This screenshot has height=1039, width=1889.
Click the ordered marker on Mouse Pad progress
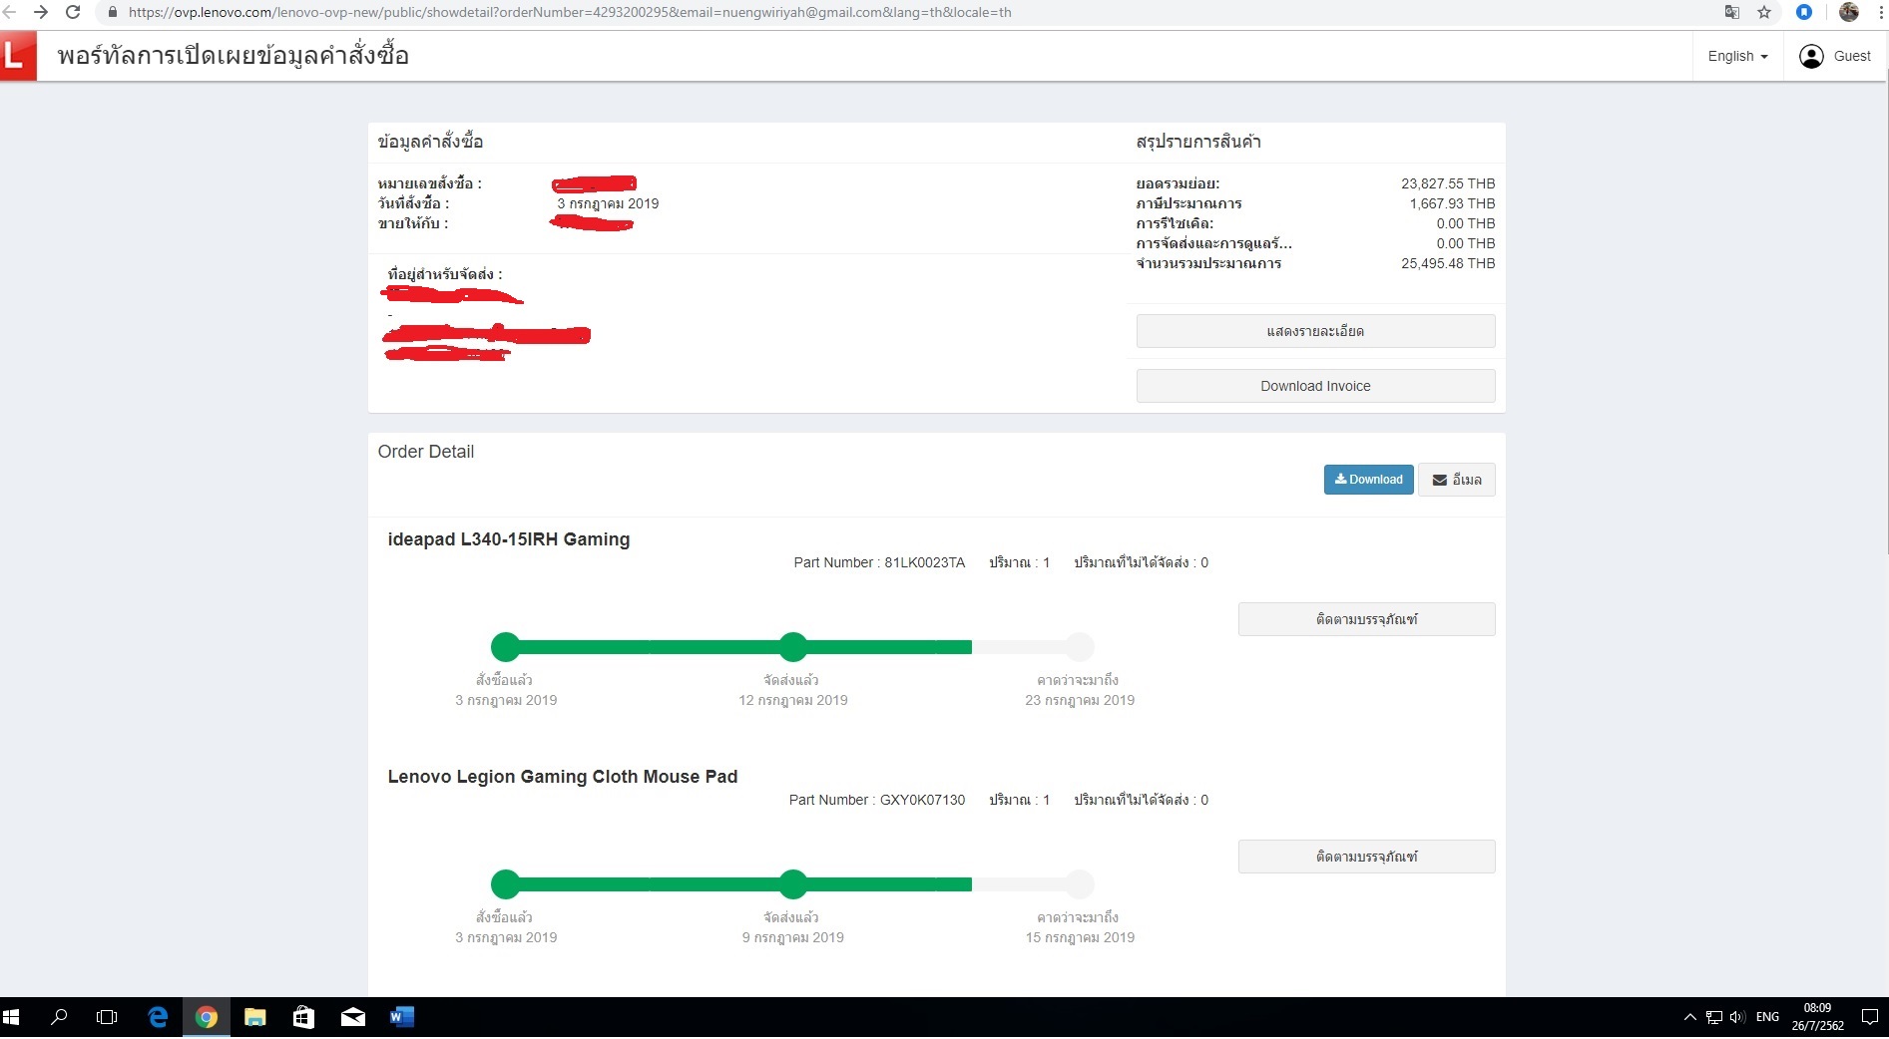pos(506,884)
